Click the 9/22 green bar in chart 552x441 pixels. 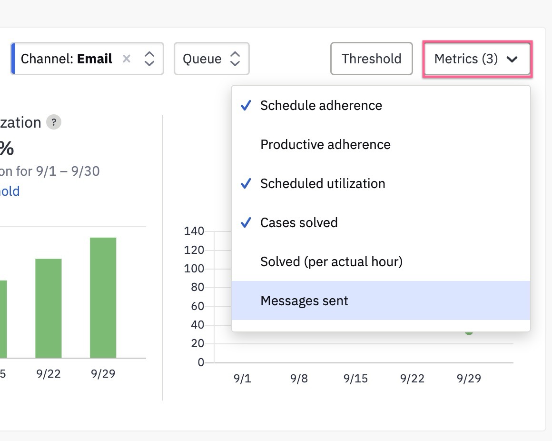pyautogui.click(x=49, y=308)
